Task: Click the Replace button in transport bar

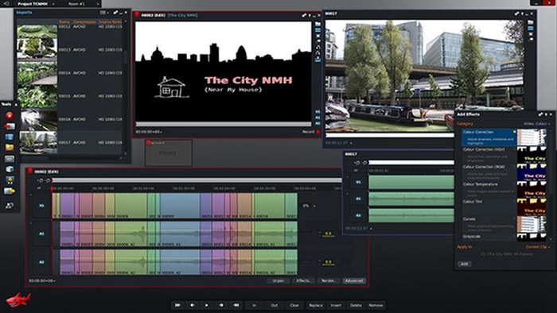Action: [x=316, y=305]
